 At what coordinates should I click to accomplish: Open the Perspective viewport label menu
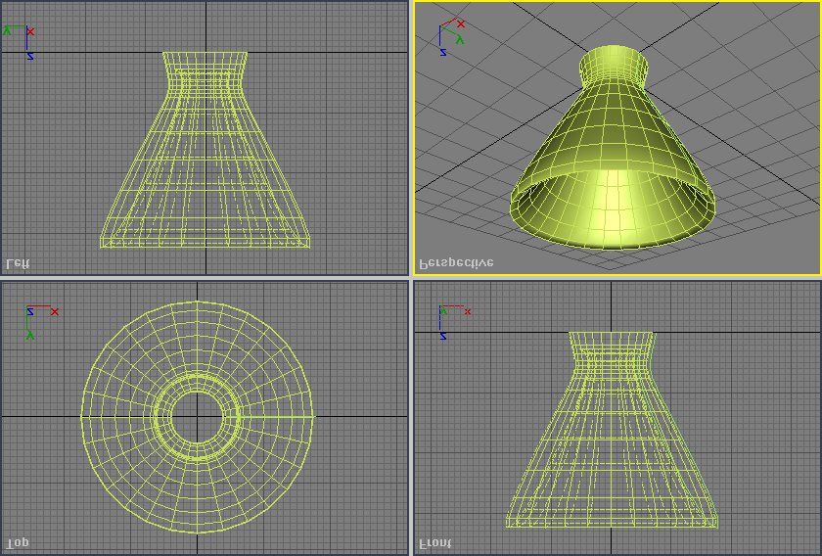[x=456, y=263]
